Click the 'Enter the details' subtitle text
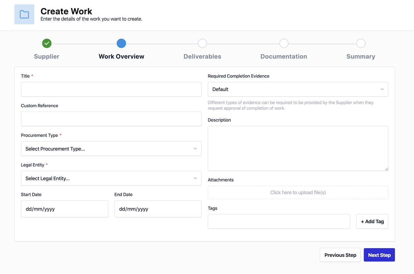Image resolution: width=414 pixels, height=274 pixels. (91, 19)
